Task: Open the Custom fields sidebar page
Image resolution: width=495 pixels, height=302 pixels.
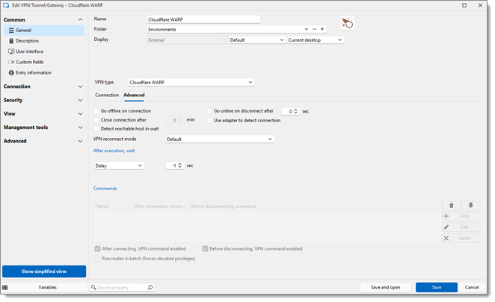Action: 44,62
